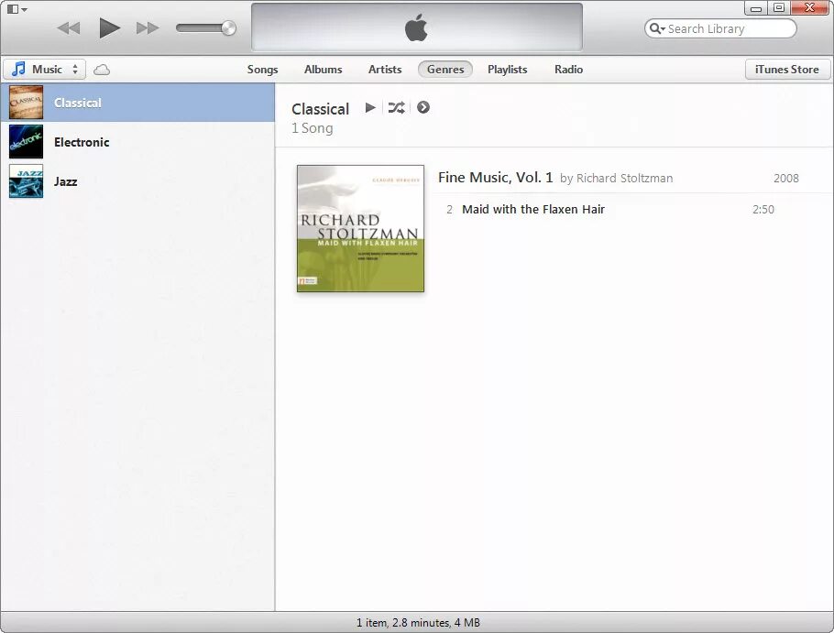Minimize the iTunes window
This screenshot has width=834, height=633.
(756, 8)
